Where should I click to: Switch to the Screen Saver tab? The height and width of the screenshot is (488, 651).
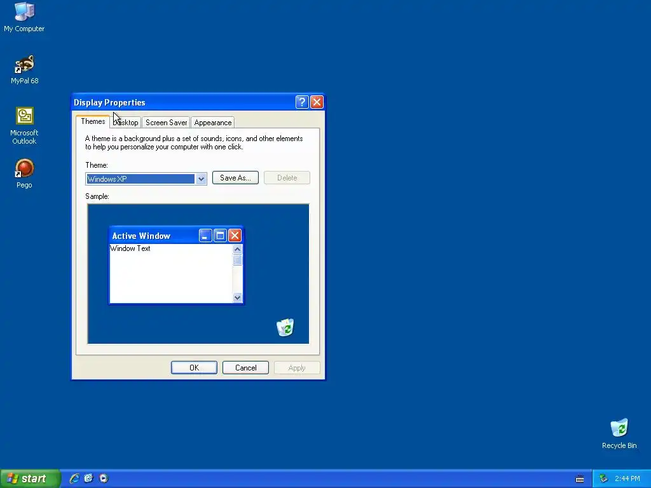(166, 123)
